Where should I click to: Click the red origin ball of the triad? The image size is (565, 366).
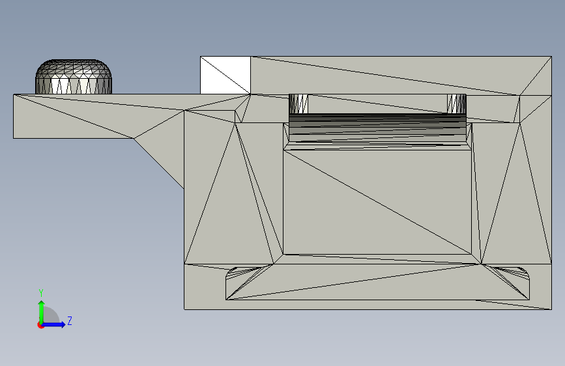coord(40,325)
